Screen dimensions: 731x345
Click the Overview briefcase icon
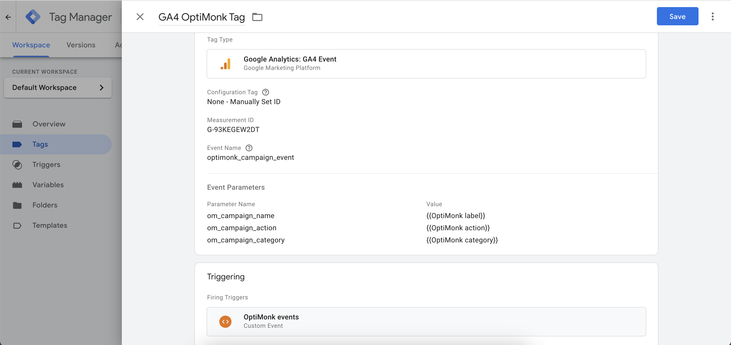[17, 124]
